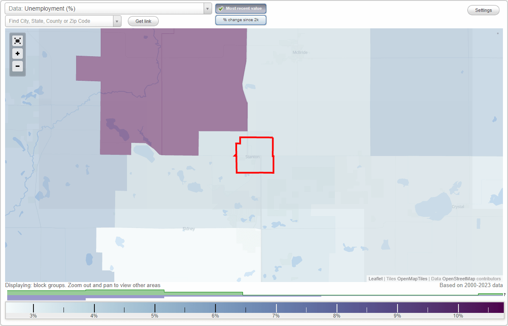Click the green checkmark on Most recent value

(x=221, y=8)
